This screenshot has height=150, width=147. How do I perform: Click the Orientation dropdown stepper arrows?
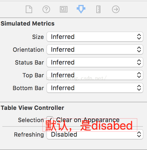(139, 49)
